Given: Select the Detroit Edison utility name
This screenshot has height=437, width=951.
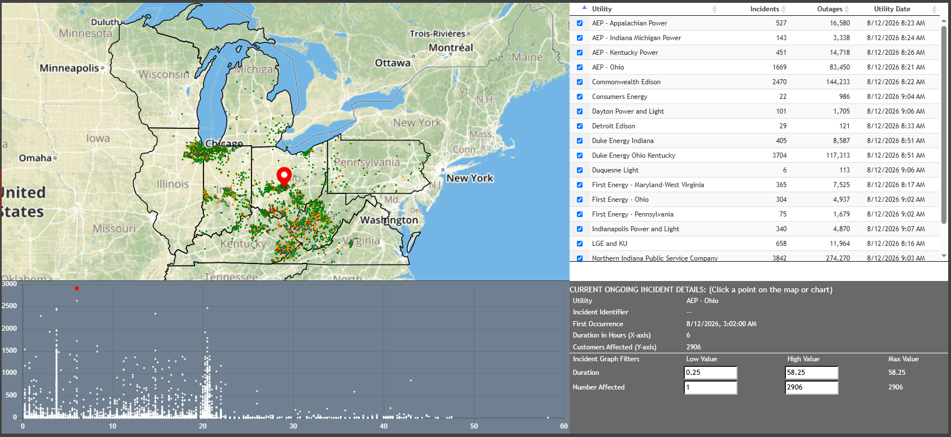Looking at the screenshot, I should click(x=614, y=126).
